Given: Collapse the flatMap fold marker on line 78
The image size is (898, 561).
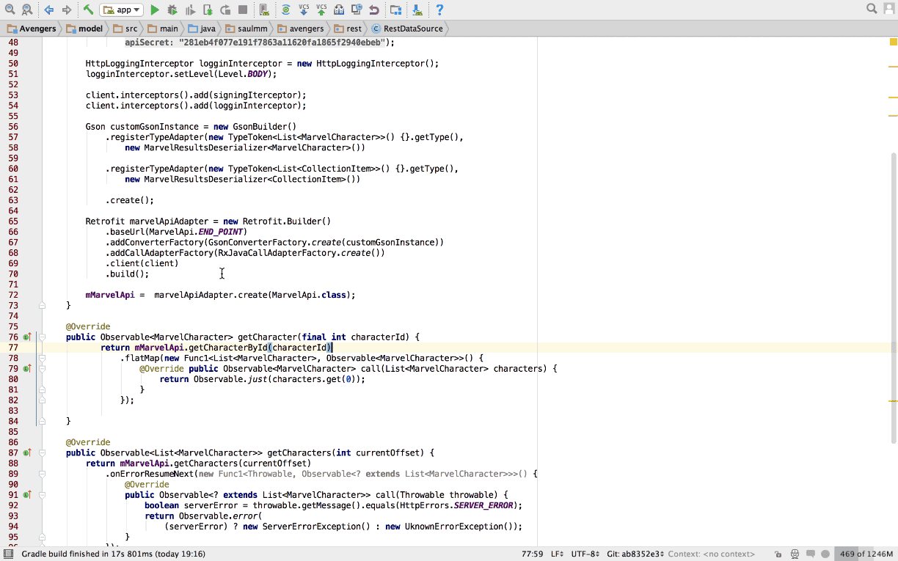Looking at the screenshot, I should point(43,359).
